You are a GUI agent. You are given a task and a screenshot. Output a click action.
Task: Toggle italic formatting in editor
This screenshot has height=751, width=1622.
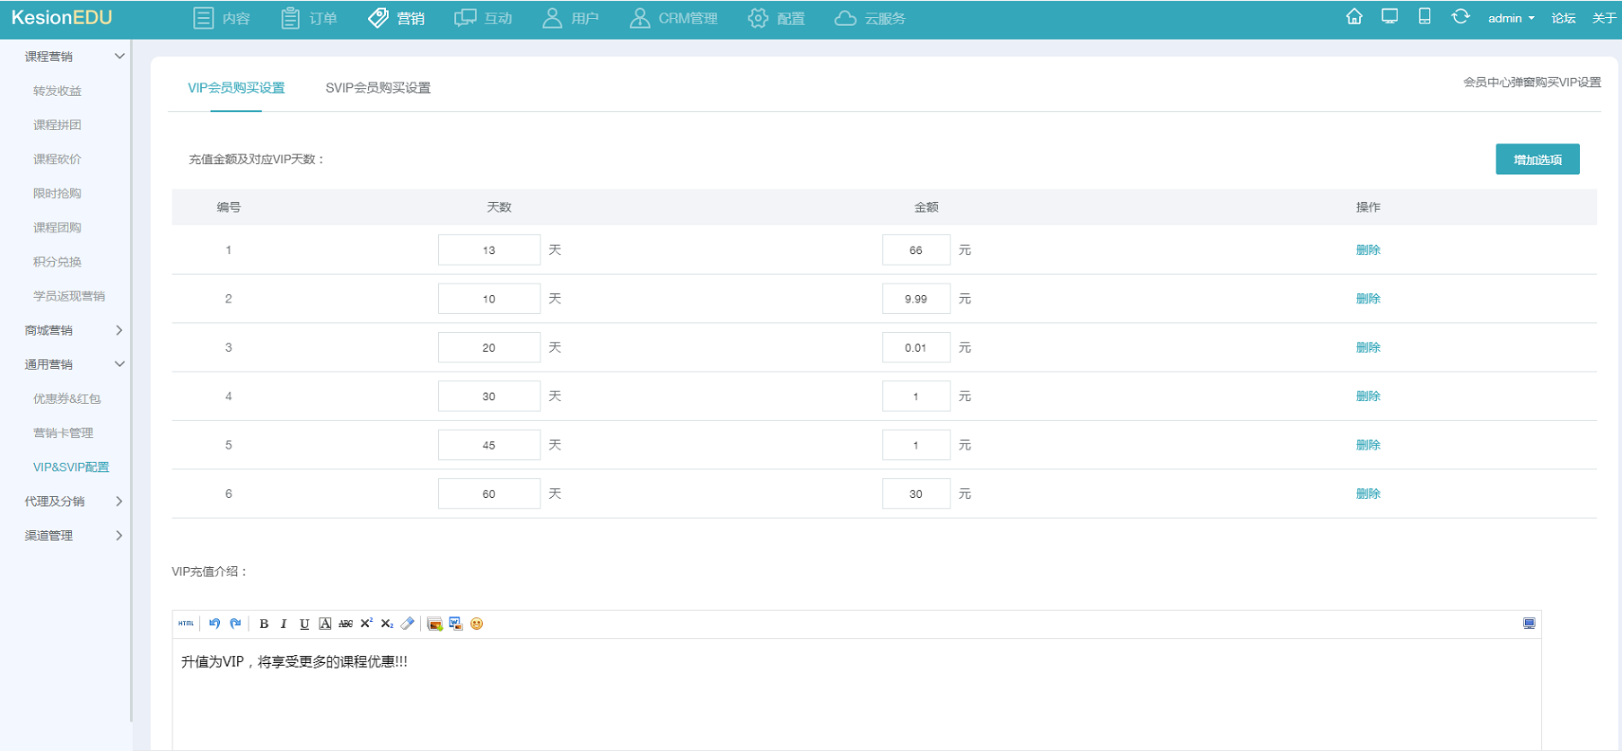[x=284, y=624]
